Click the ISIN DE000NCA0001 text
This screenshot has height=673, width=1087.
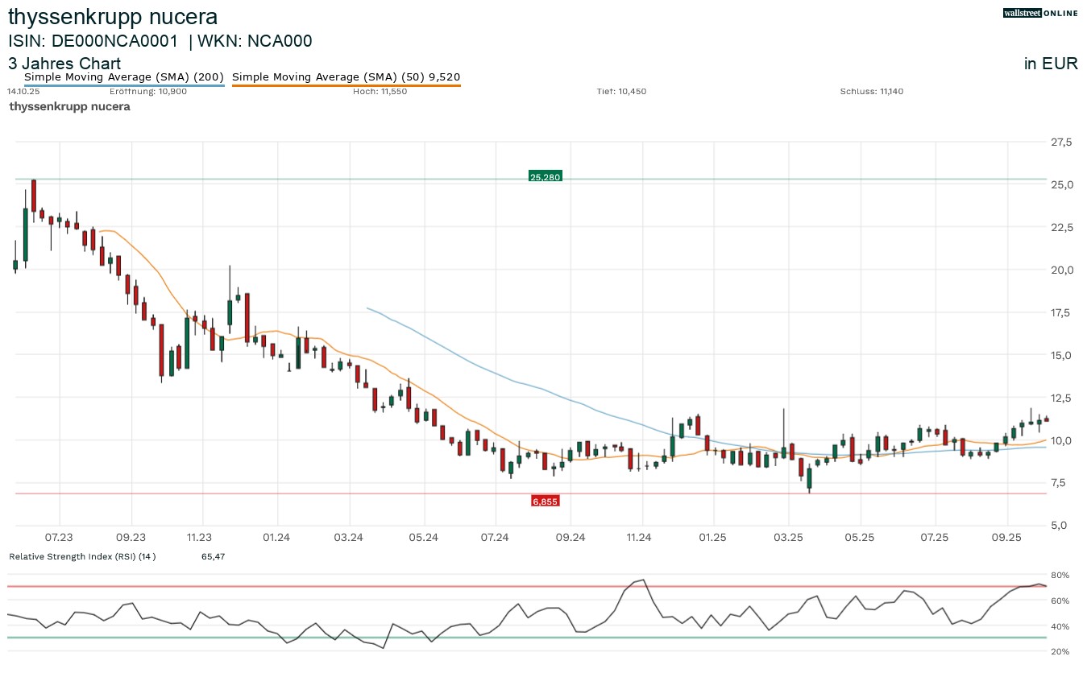point(93,41)
